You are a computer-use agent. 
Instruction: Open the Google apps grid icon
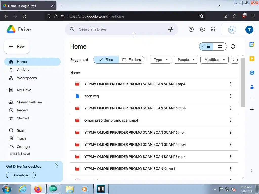(x=213, y=29)
